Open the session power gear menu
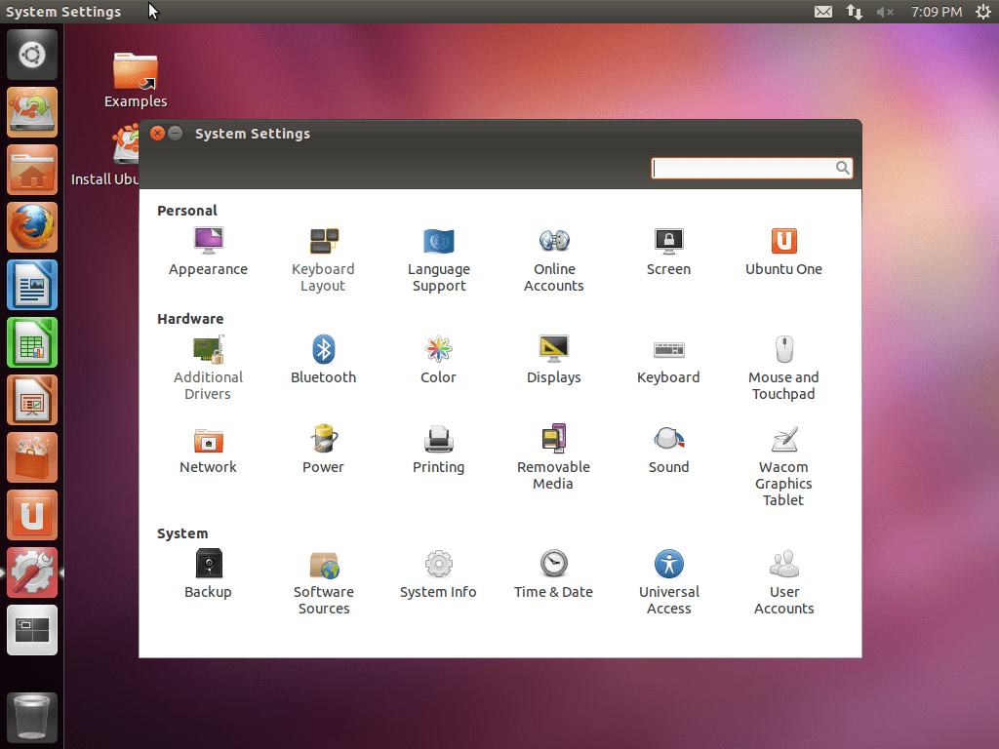Image resolution: width=999 pixels, height=749 pixels. 983,12
